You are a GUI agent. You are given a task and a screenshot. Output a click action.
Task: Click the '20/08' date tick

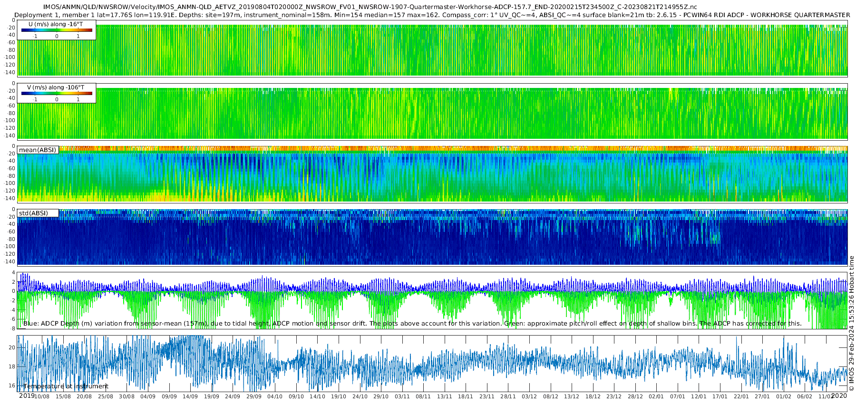coord(84,396)
